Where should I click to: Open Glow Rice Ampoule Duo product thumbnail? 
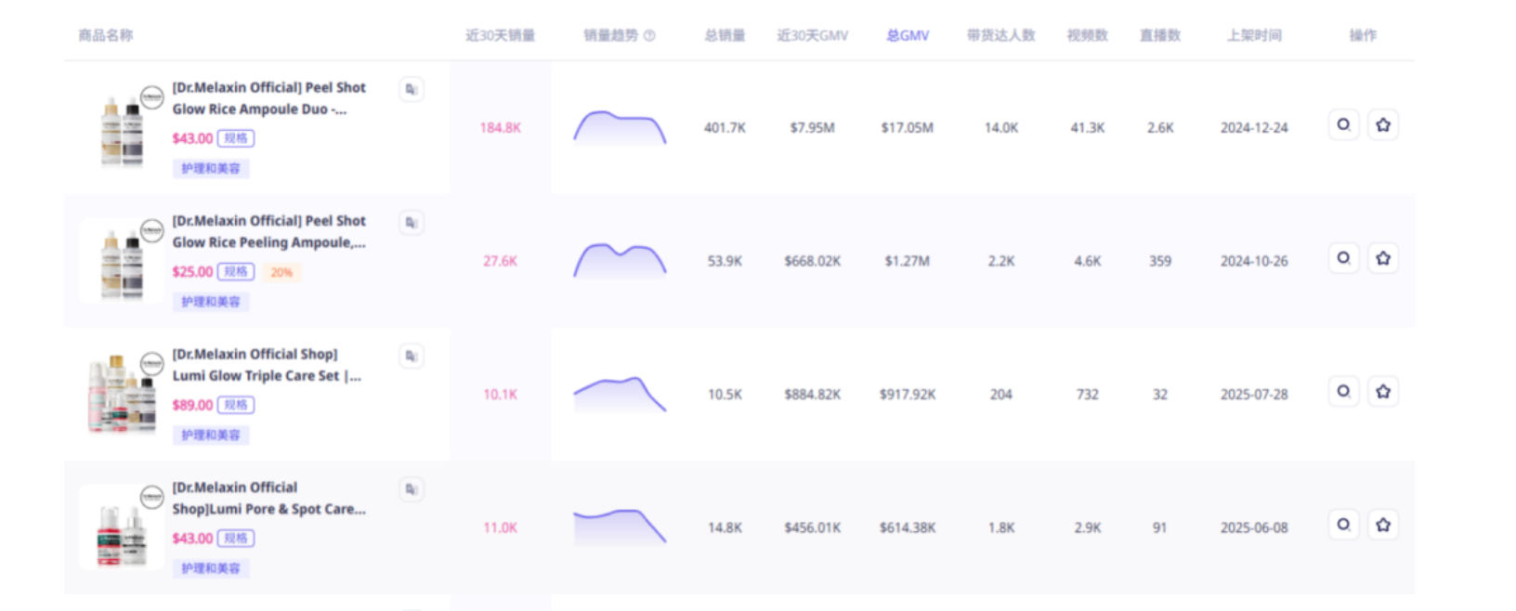[x=122, y=127]
